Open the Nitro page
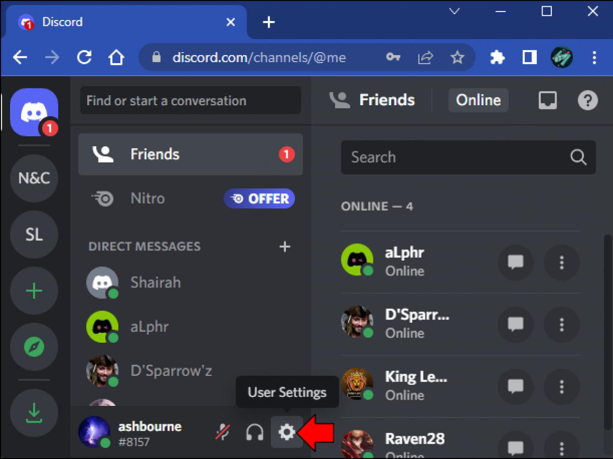This screenshot has height=459, width=613. point(147,198)
